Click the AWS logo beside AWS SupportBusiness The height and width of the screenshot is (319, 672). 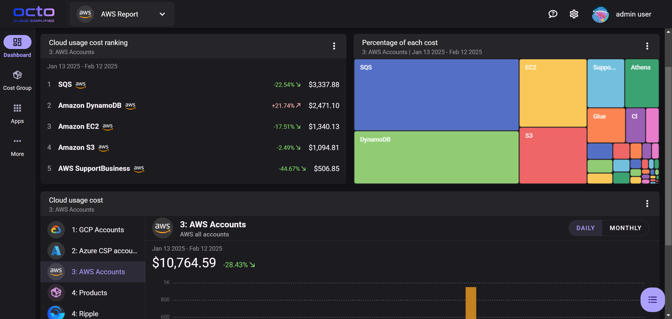coord(139,169)
